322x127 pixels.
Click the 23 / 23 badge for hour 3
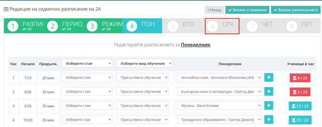300,106
